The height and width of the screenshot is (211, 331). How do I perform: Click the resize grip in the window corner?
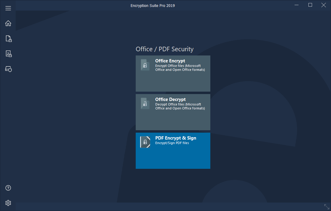point(326,206)
